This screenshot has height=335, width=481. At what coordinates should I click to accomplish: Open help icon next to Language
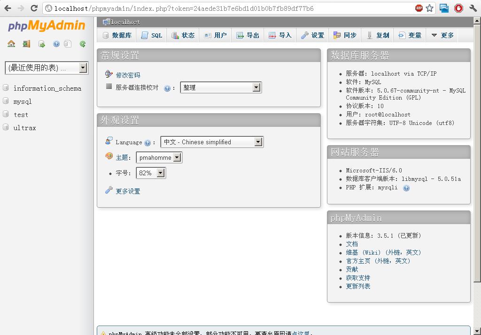147,143
